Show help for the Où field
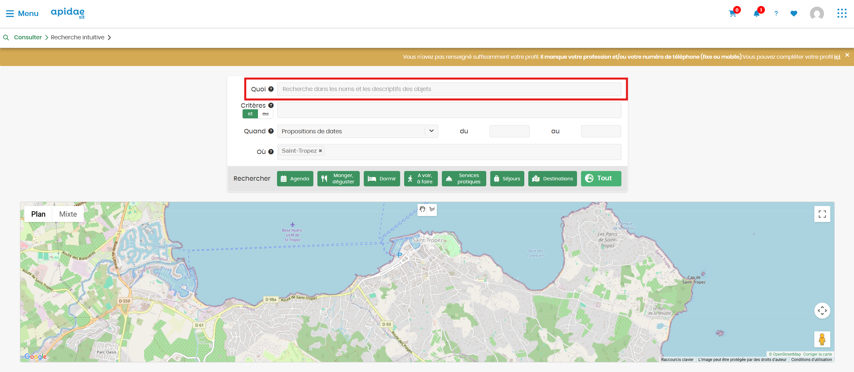Screen dimensions: 854x372 tap(271, 152)
